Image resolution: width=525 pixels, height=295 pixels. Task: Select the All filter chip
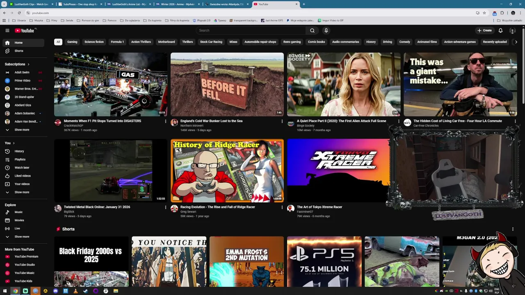point(58,42)
